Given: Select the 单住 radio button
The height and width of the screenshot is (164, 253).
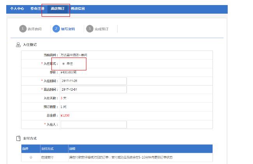Looking at the screenshot, I should click(63, 63).
